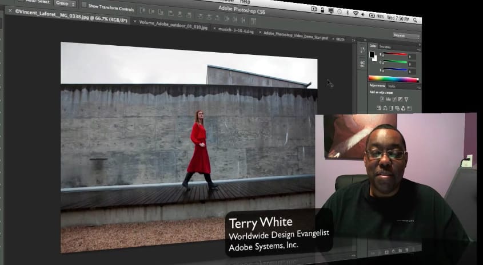Click the Bluetooth icon in menu bar
483x265 pixels.
pyautogui.click(x=348, y=13)
